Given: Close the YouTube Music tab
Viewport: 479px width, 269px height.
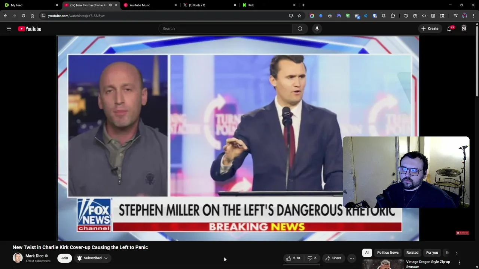Looking at the screenshot, I should click(x=176, y=5).
